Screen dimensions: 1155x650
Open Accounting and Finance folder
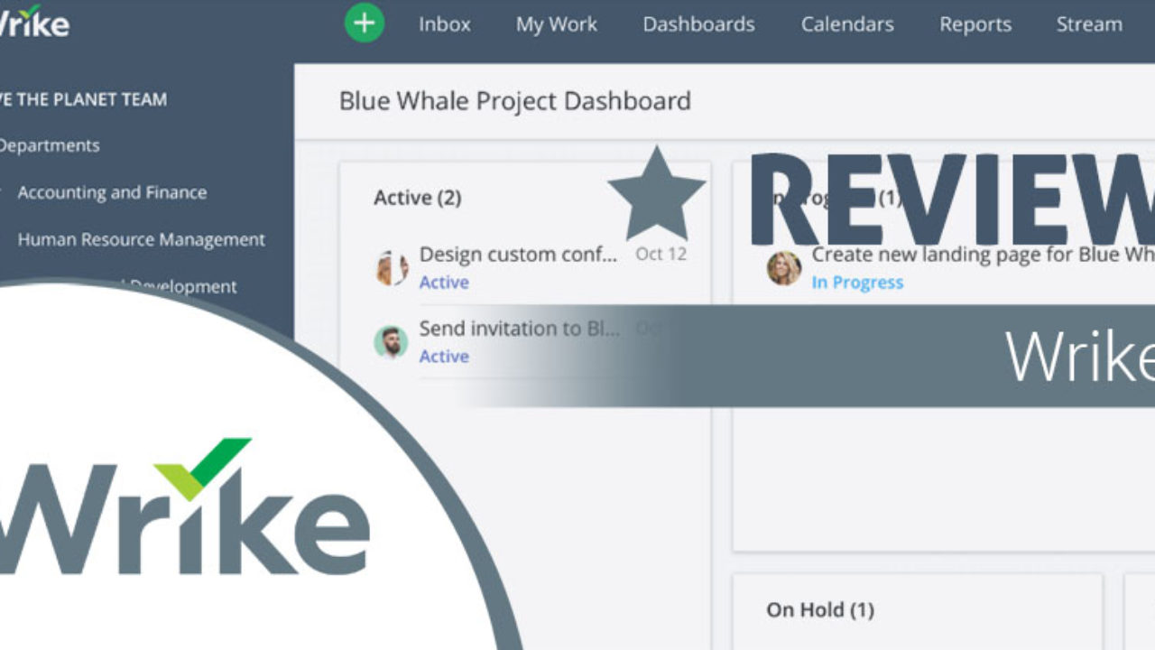[x=112, y=192]
